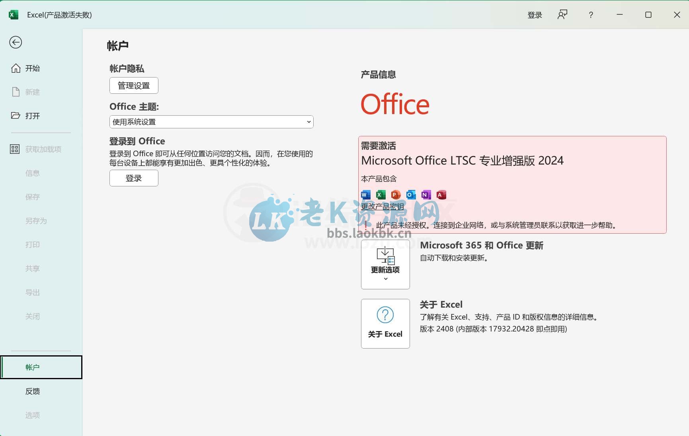The width and height of the screenshot is (689, 436).
Task: Click the add-ins grid icon beside 获取加载项
Action: [x=15, y=149]
